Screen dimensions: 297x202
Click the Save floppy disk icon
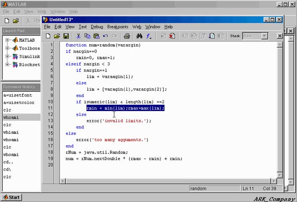[66, 36]
